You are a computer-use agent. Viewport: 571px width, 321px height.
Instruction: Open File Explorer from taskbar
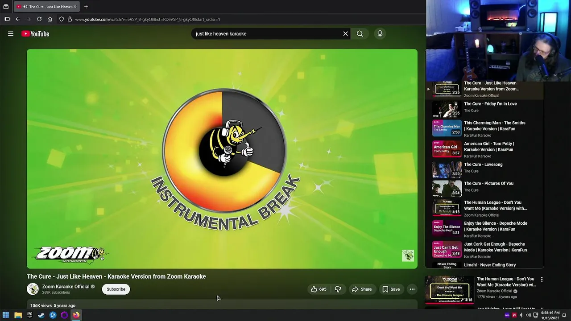tap(18, 315)
